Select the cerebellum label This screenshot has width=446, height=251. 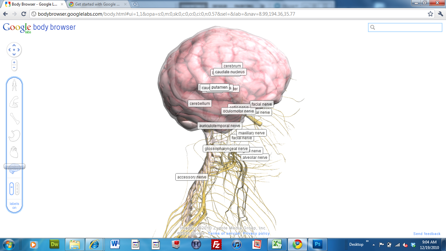200,104
